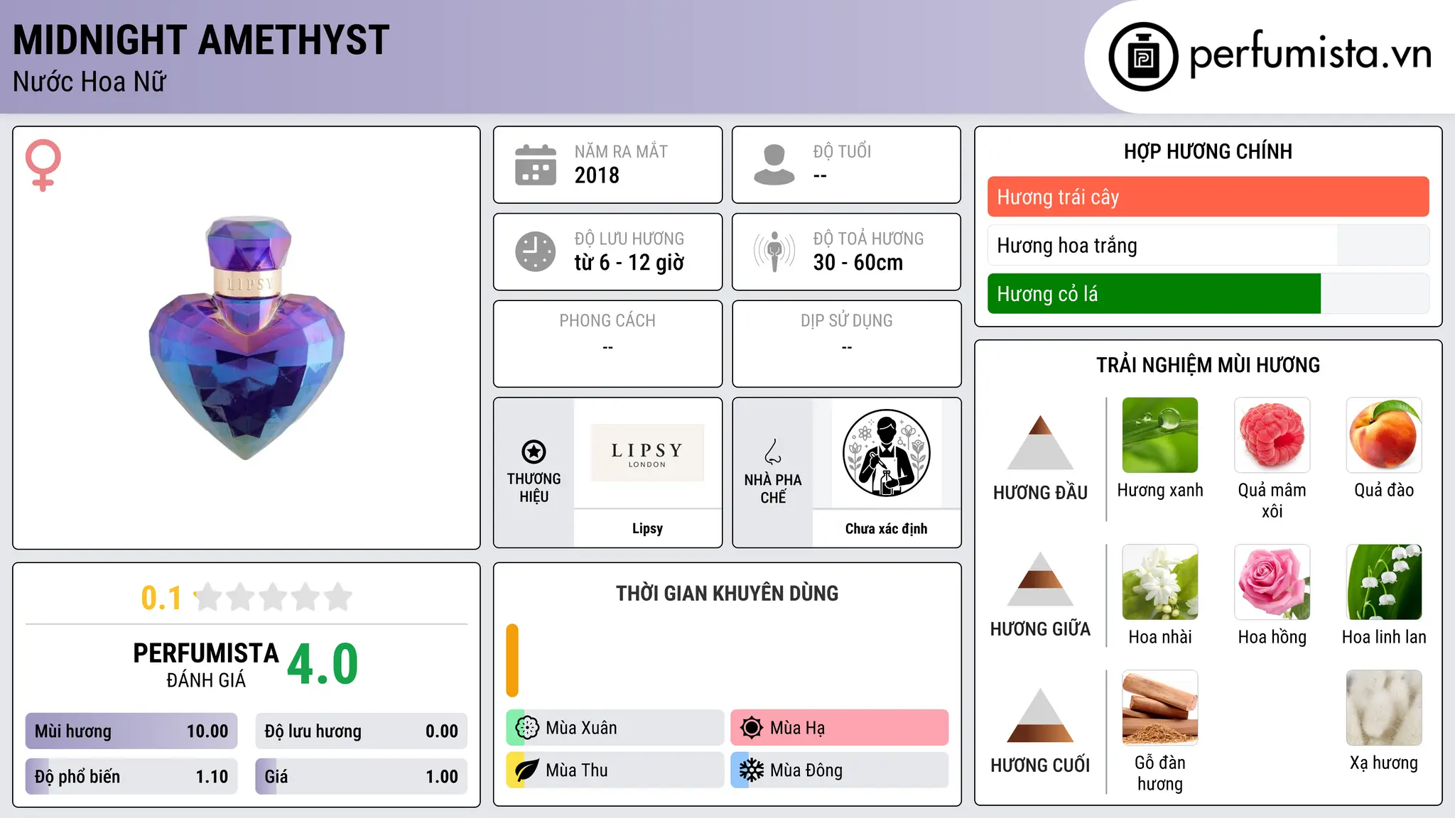1455x818 pixels.
Task: Click the 30 - 60cm sillage value
Action: 858,263
